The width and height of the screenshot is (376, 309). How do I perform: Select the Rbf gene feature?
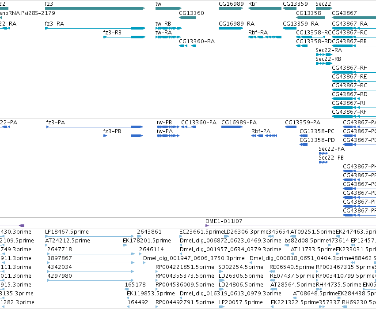click(x=265, y=8)
